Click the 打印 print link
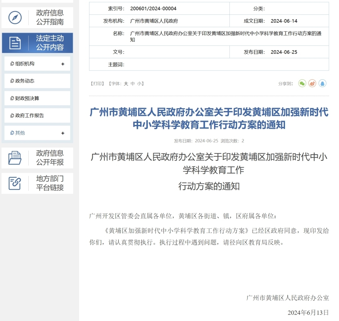 [97, 84]
